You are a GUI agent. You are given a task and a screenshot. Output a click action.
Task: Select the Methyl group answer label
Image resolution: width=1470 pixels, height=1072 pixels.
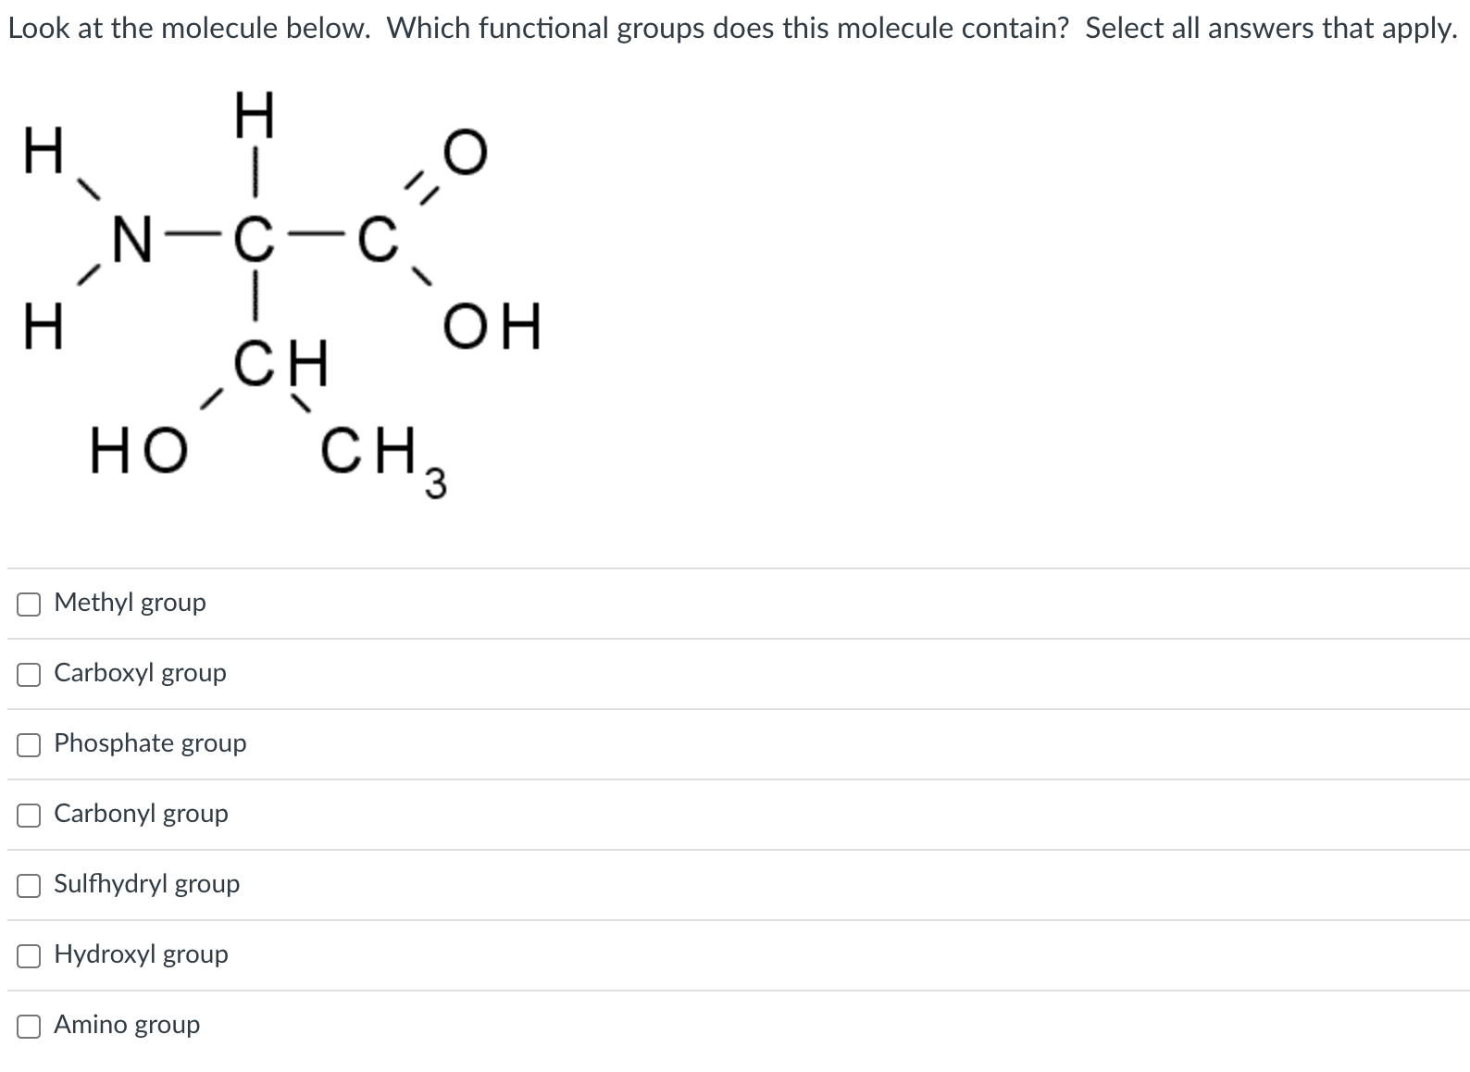click(130, 603)
